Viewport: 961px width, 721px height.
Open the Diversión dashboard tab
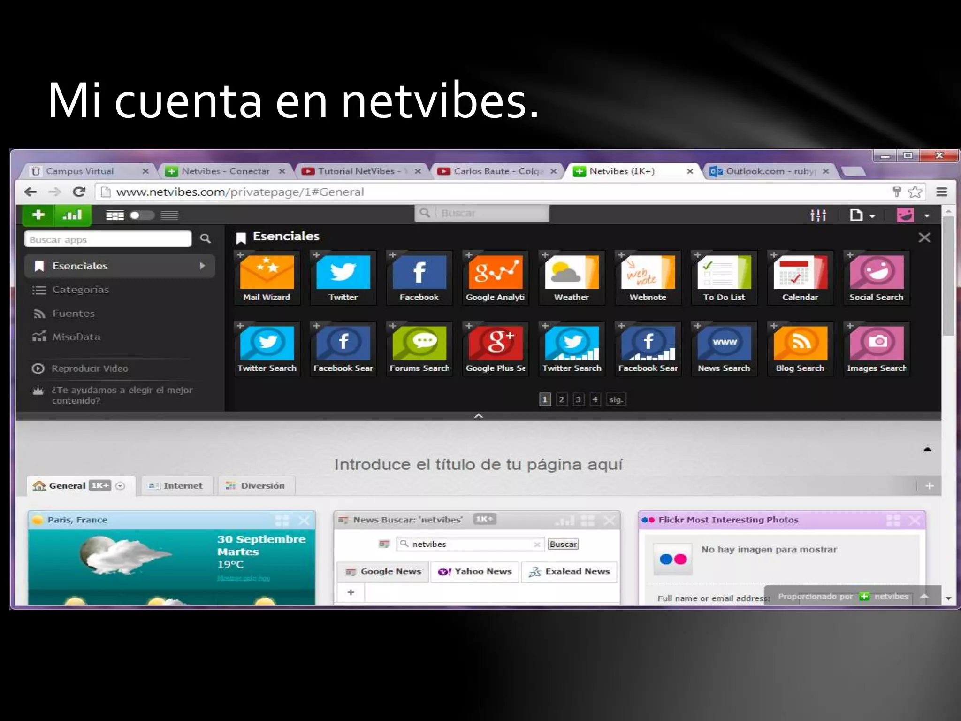pos(256,486)
